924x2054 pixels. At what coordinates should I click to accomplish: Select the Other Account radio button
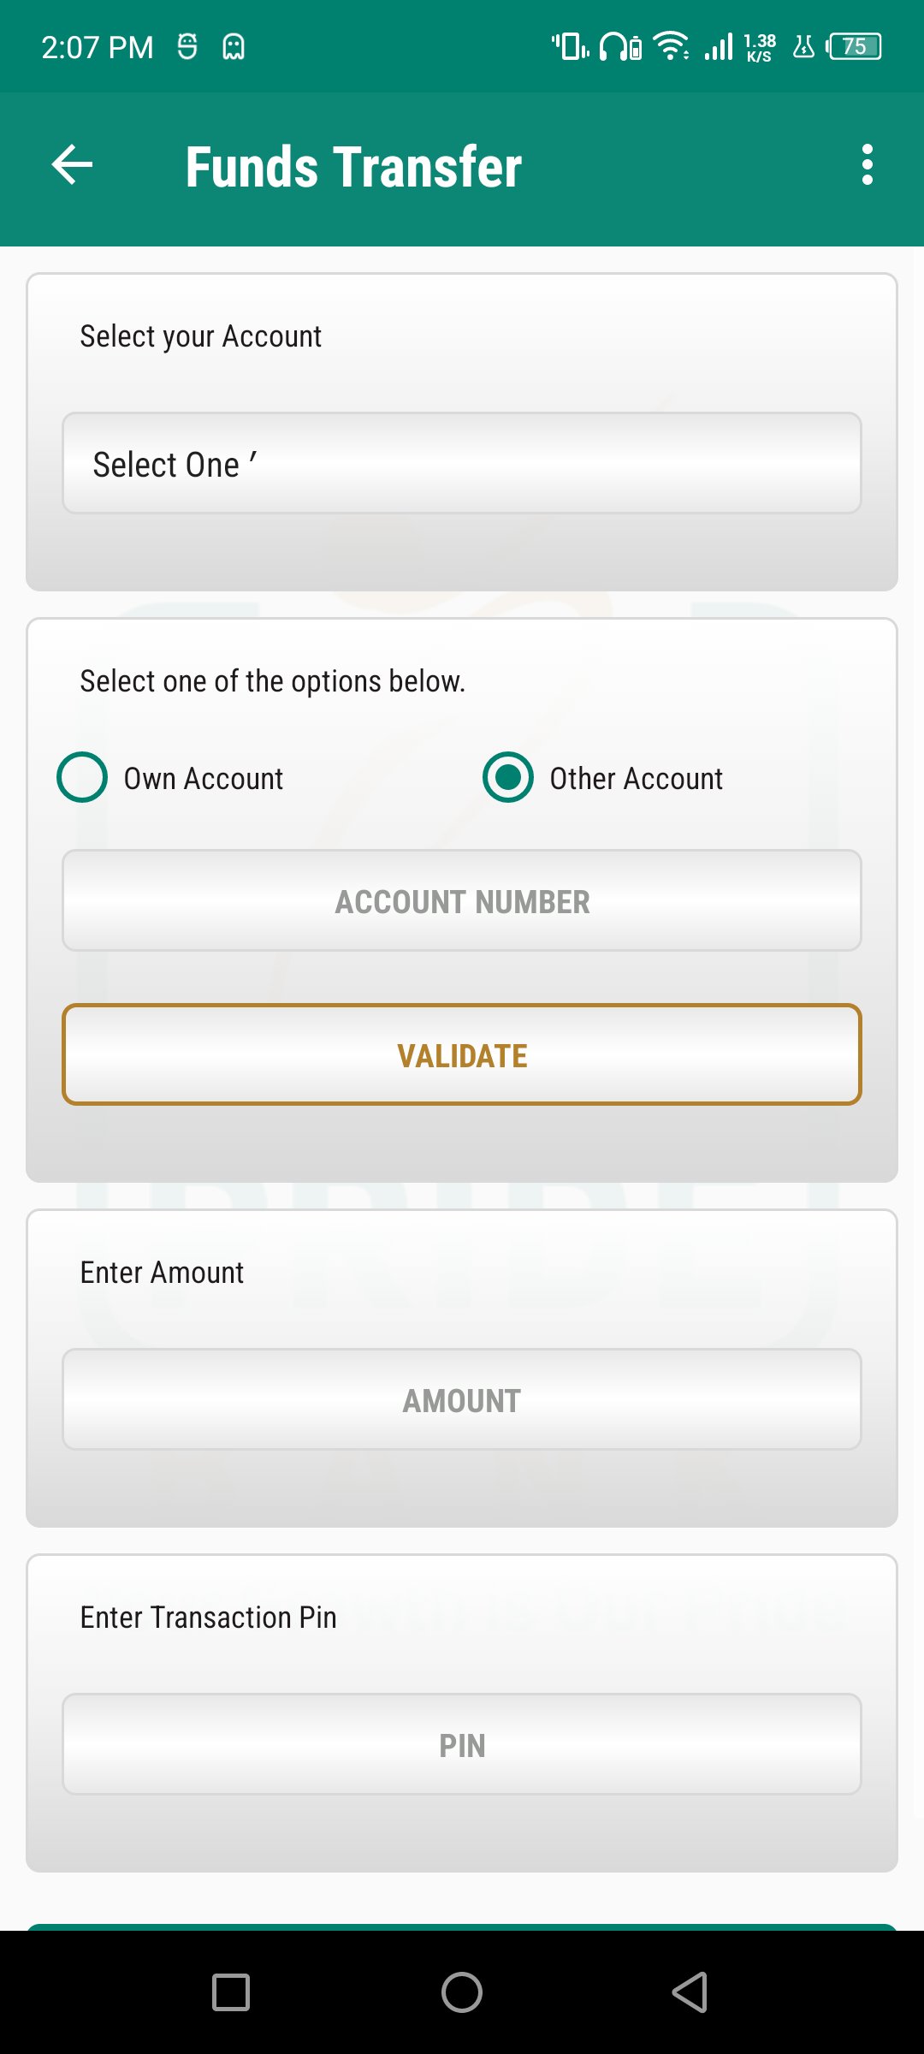tap(508, 777)
